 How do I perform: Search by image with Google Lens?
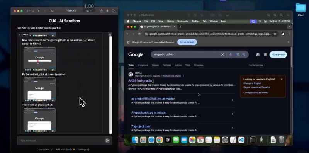pyautogui.click(x=237, y=54)
